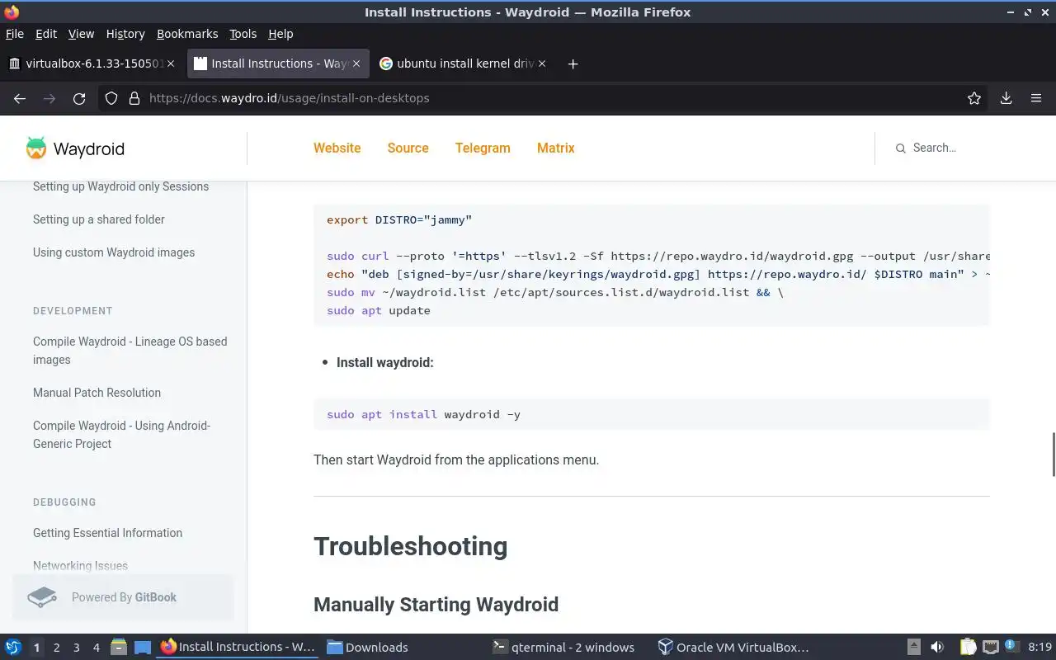Image resolution: width=1056 pixels, height=660 pixels.
Task: Click the Manually Starting Waydroid heading
Action: tap(436, 605)
